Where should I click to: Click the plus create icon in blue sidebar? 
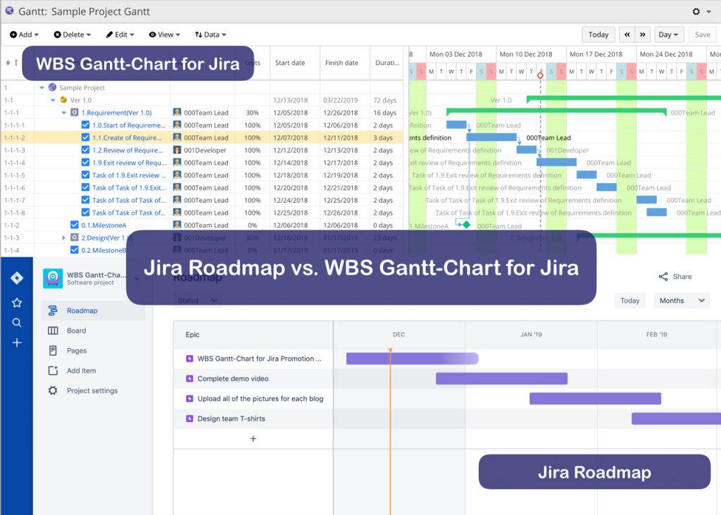(x=17, y=343)
